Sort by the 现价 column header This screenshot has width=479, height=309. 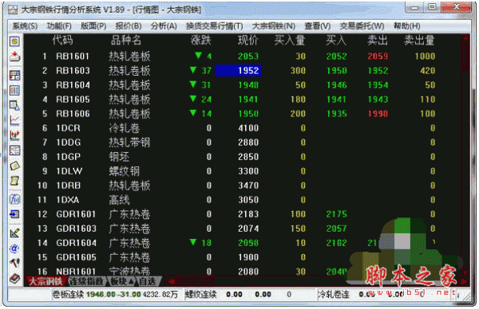248,41
